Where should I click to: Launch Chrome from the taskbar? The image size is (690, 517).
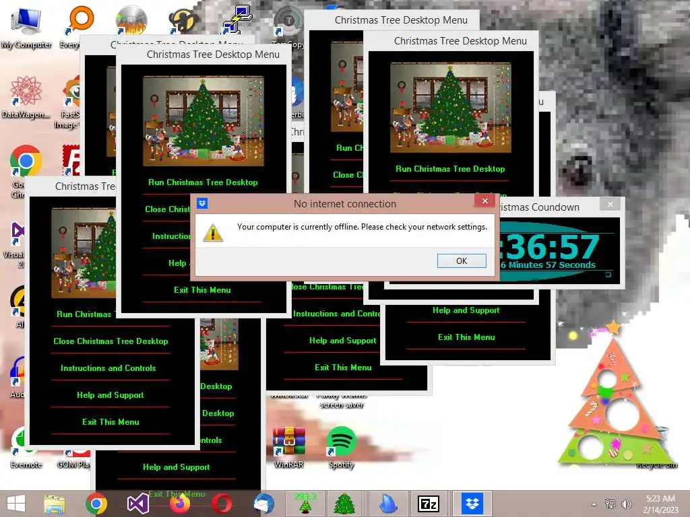click(x=96, y=504)
